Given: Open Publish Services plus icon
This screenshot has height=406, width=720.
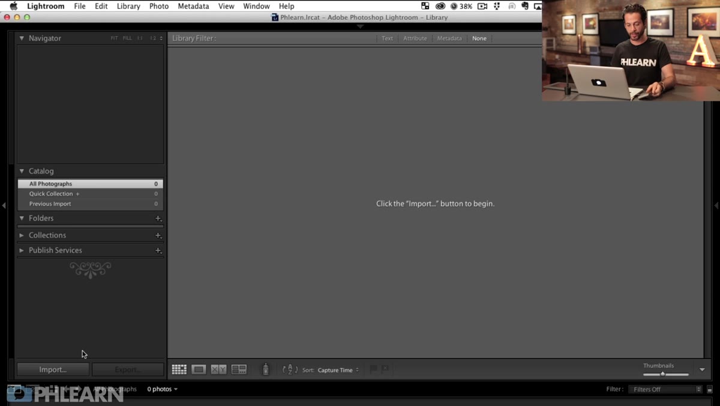Looking at the screenshot, I should (158, 250).
